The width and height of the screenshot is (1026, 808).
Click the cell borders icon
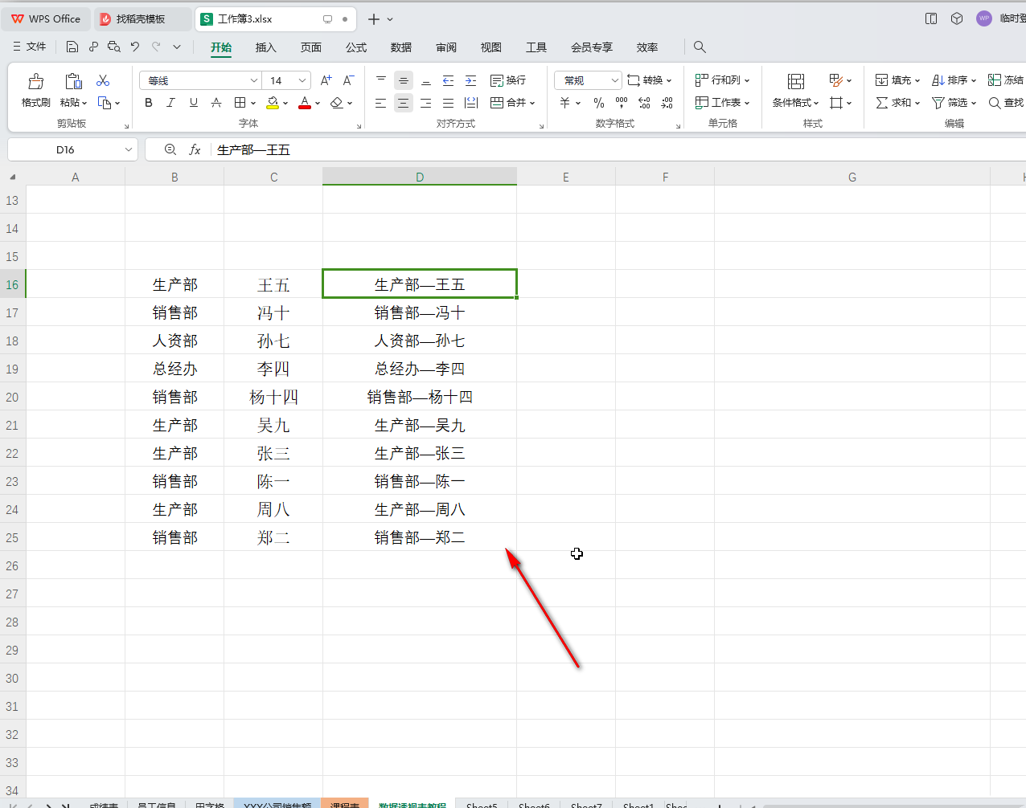coord(240,103)
